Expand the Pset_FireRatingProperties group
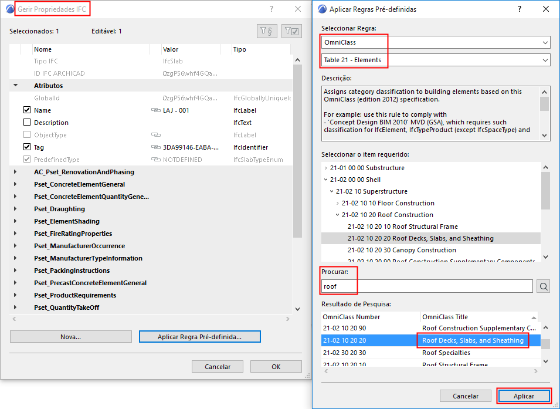 (x=15, y=233)
